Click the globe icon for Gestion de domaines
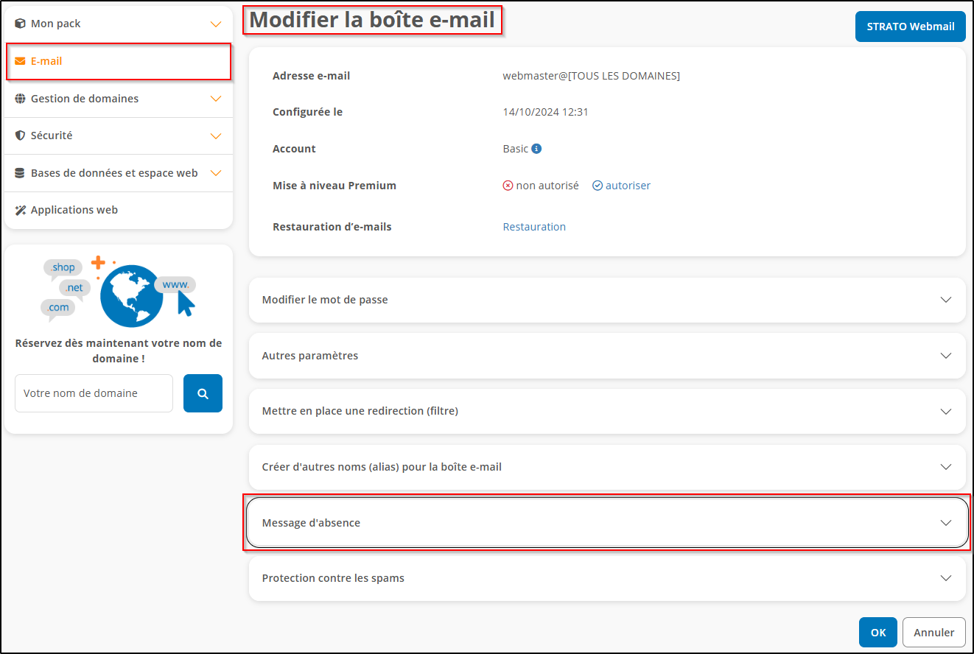This screenshot has height=654, width=974. pos(20,98)
